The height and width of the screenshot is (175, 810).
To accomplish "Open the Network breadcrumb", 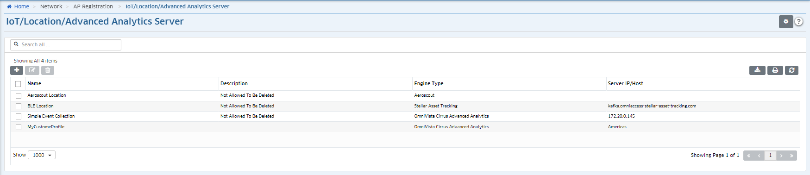I will [51, 6].
